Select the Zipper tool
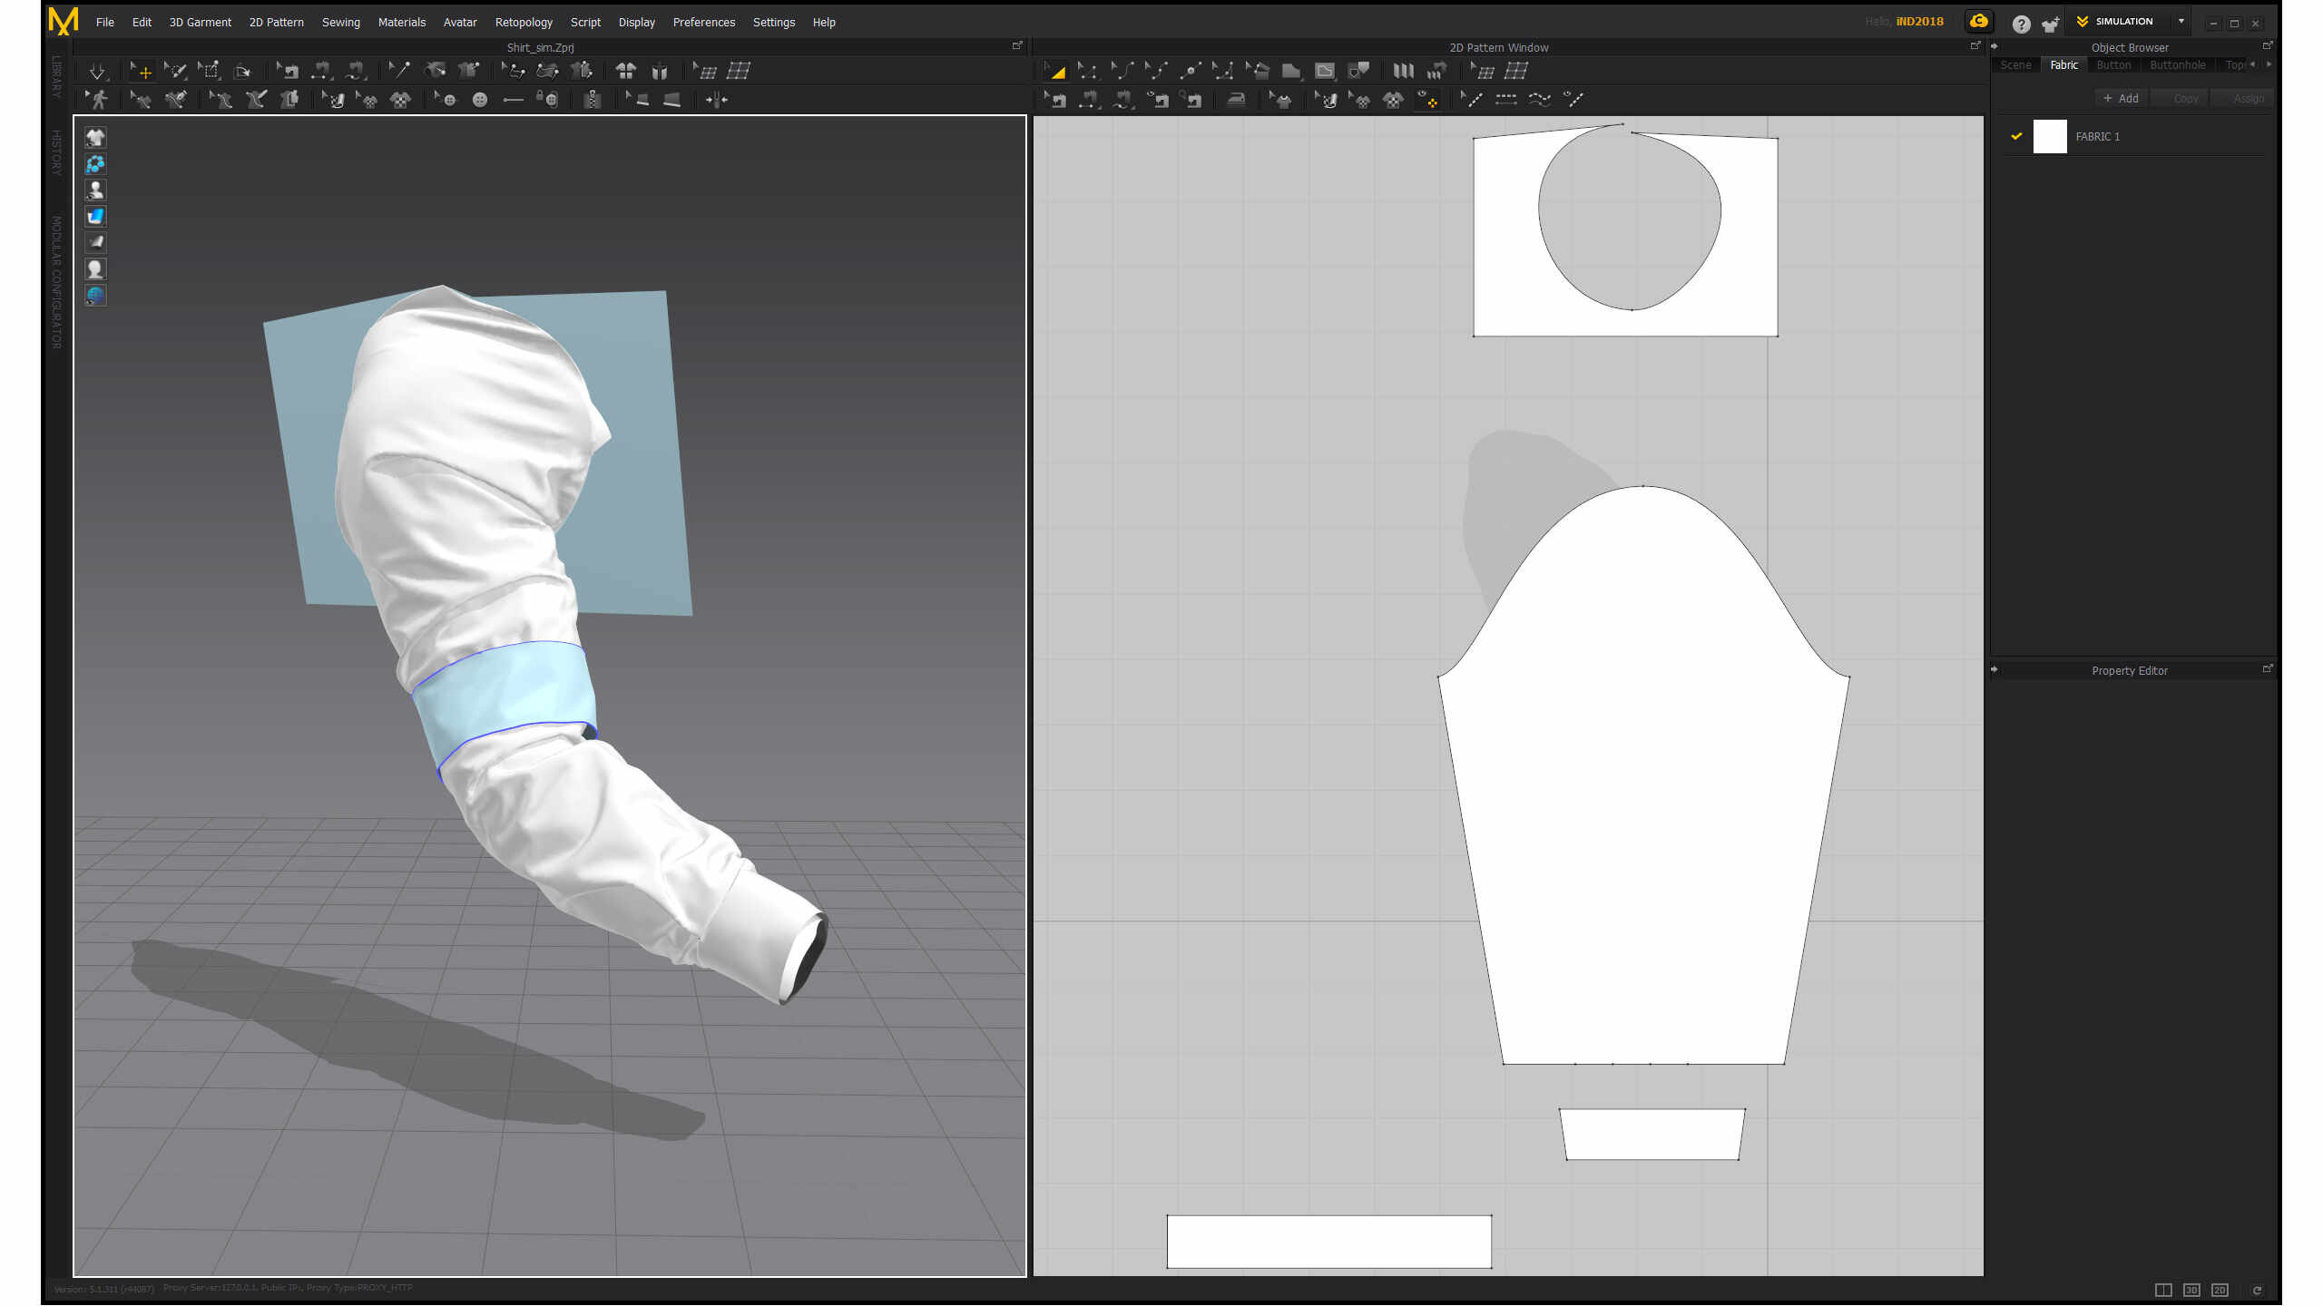Viewport: 2323px width, 1306px height. point(593,100)
